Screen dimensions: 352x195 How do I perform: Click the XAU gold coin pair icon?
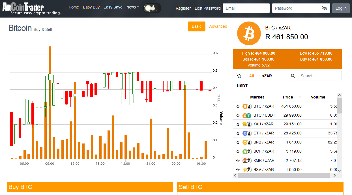[x=247, y=124]
